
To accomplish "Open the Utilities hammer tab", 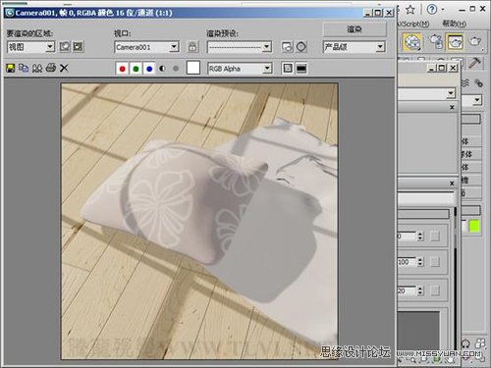I will click(475, 63).
